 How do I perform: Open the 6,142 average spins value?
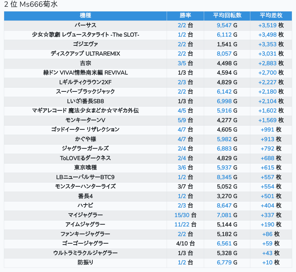tap(224, 92)
